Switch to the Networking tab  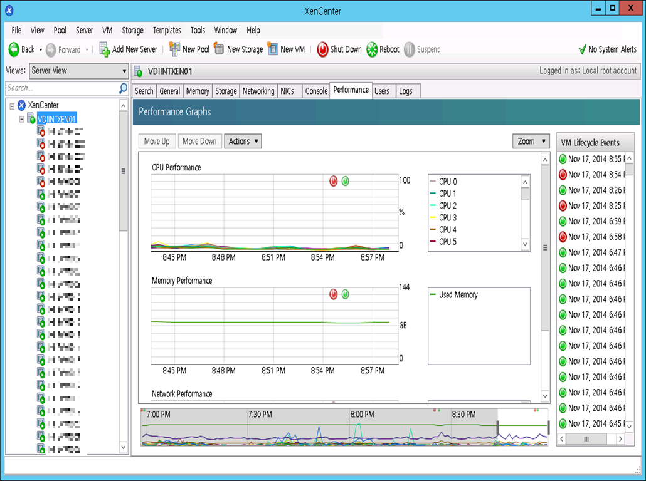[258, 91]
